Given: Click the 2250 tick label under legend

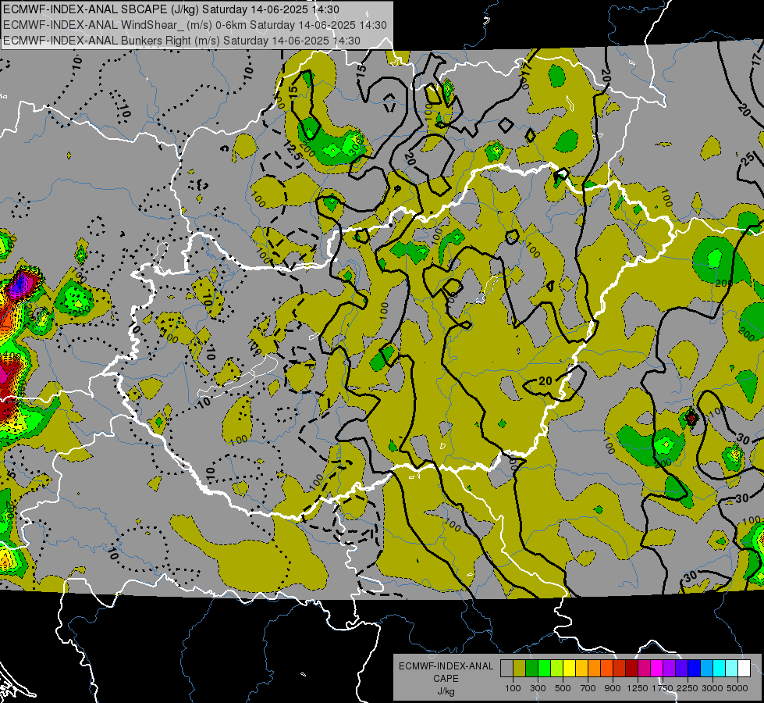Looking at the screenshot, I should click(688, 688).
